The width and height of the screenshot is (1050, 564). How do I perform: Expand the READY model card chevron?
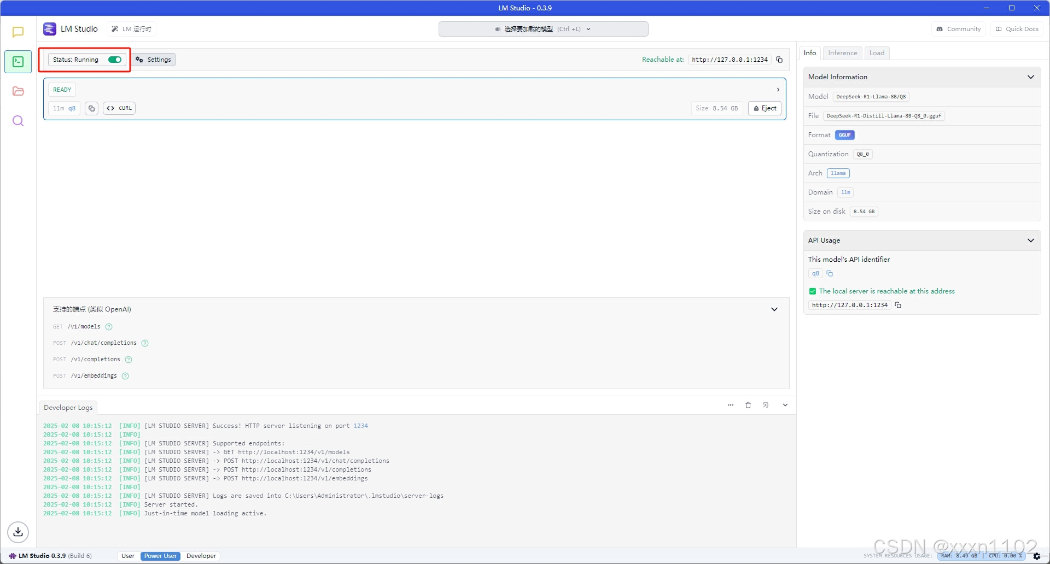(778, 90)
